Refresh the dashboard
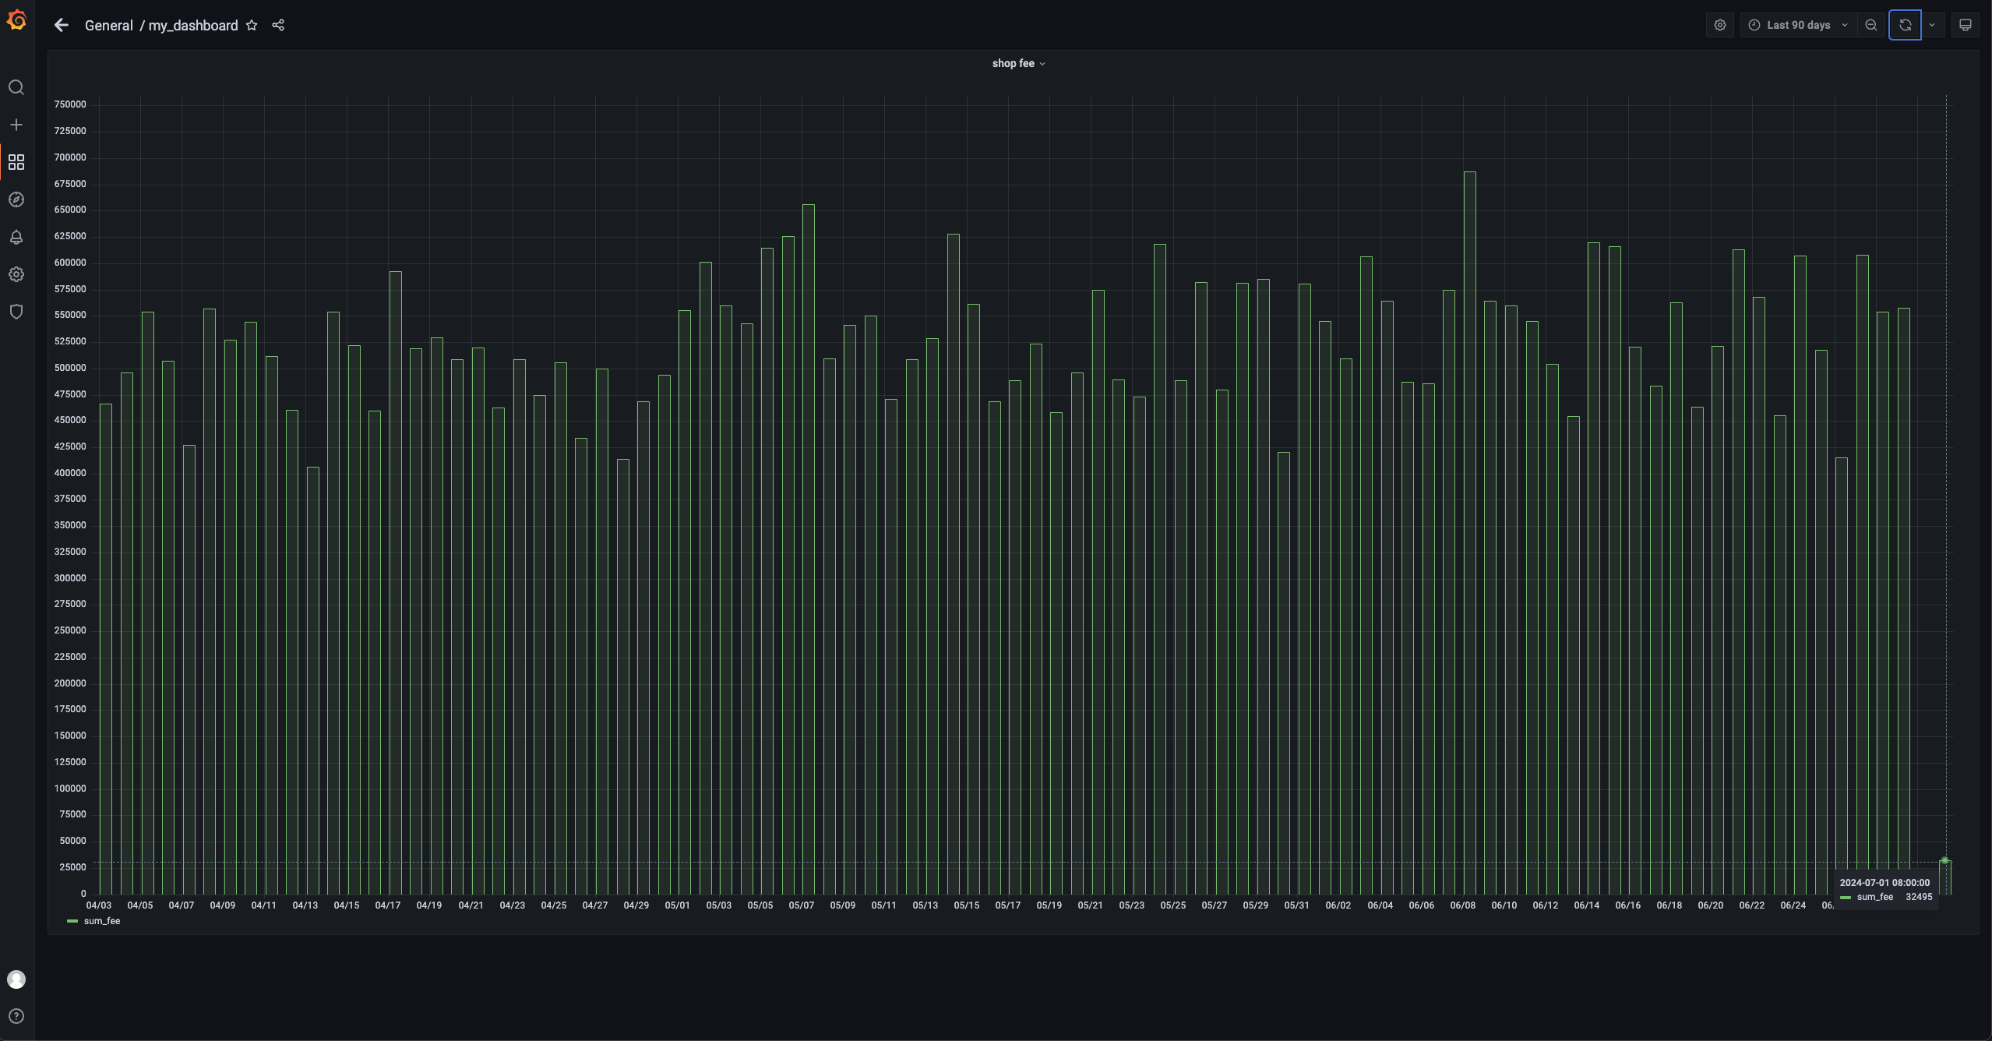This screenshot has height=1041, width=1992. [x=1905, y=26]
